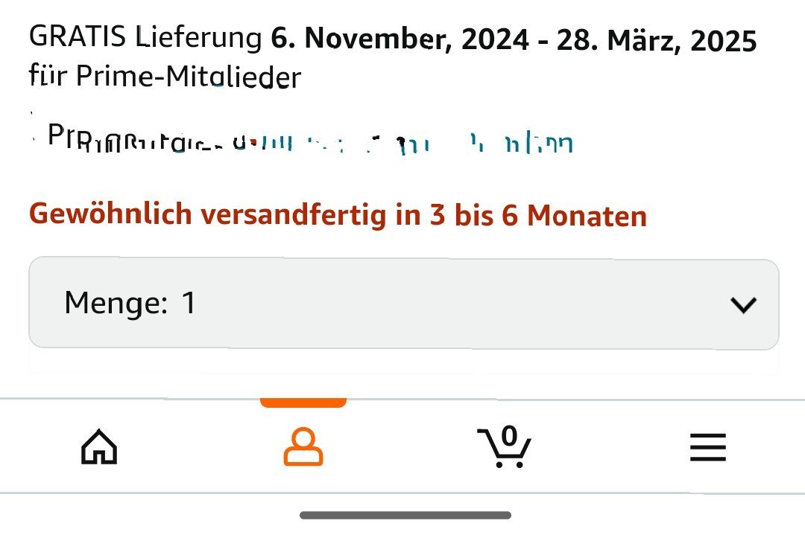
Task: Tap the bottom home gesture bar
Action: click(405, 515)
